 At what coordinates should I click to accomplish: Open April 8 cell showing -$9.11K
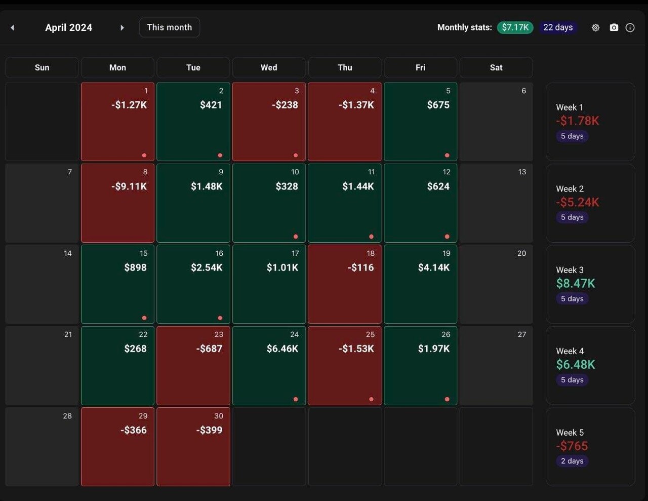point(117,203)
